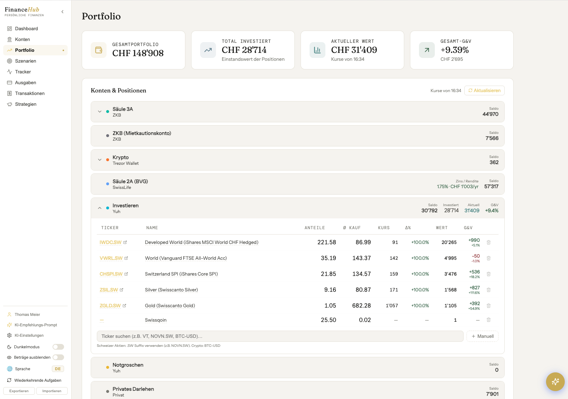The image size is (568, 399).
Task: Open ZKB (Mietkautionskonto) account row
Action: click(x=298, y=136)
